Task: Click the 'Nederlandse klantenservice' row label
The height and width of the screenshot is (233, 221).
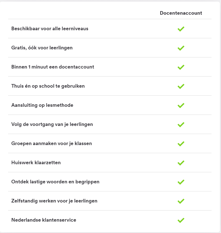Action: pos(44,220)
